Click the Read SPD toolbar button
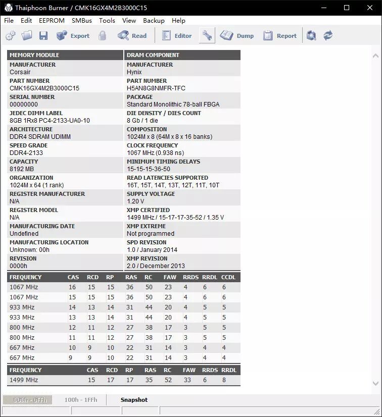The height and width of the screenshot is (417, 382). [x=132, y=36]
